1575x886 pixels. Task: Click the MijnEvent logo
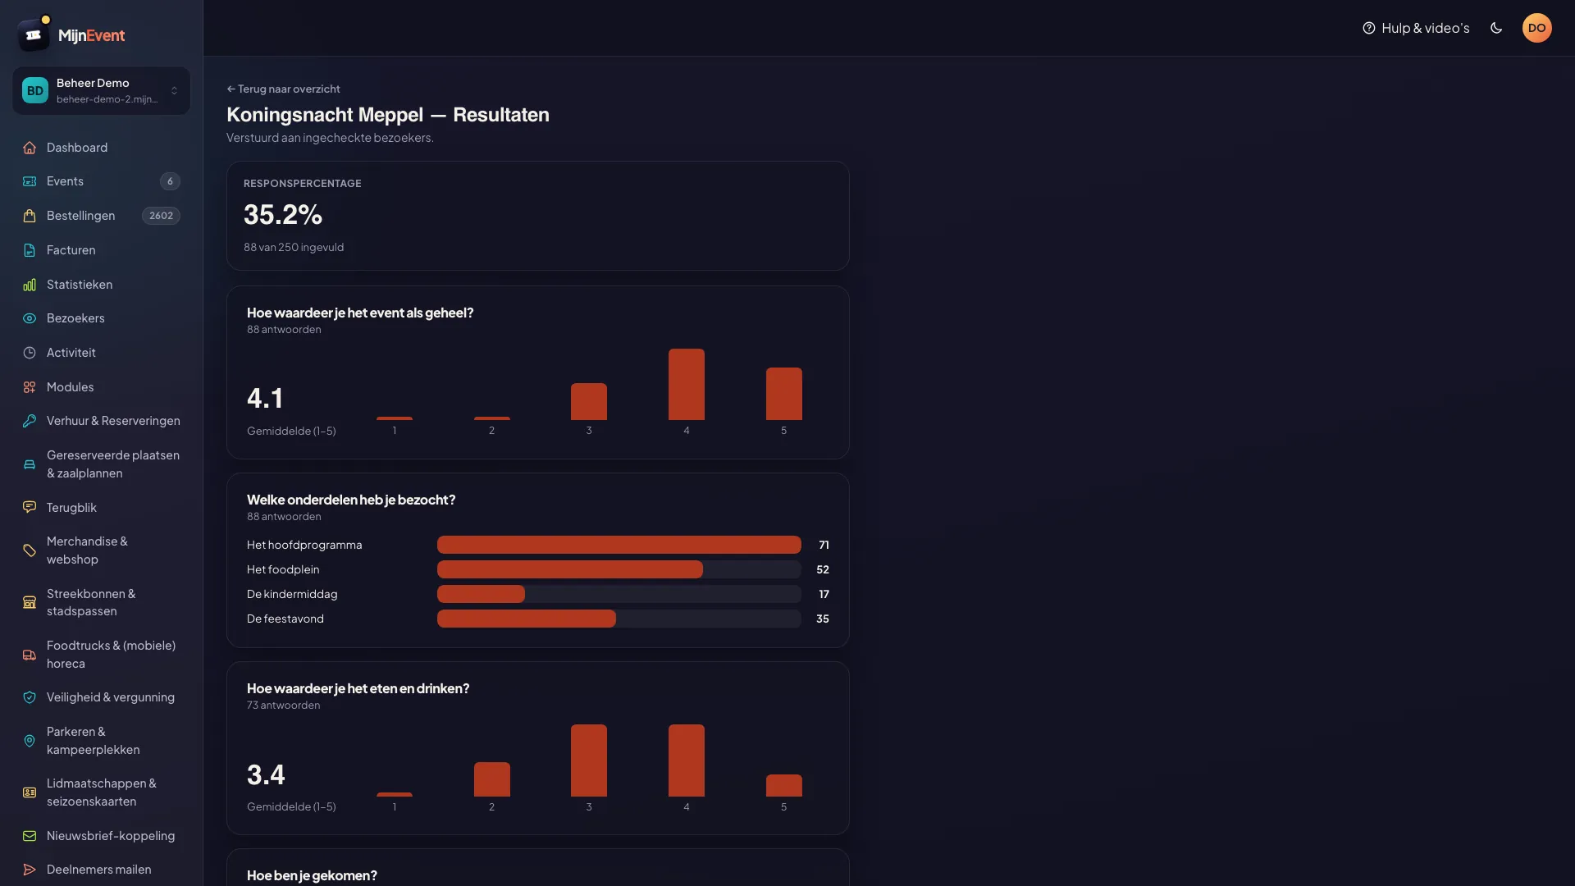tap(71, 34)
